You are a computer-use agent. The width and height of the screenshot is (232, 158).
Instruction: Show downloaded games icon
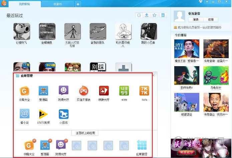147,15
